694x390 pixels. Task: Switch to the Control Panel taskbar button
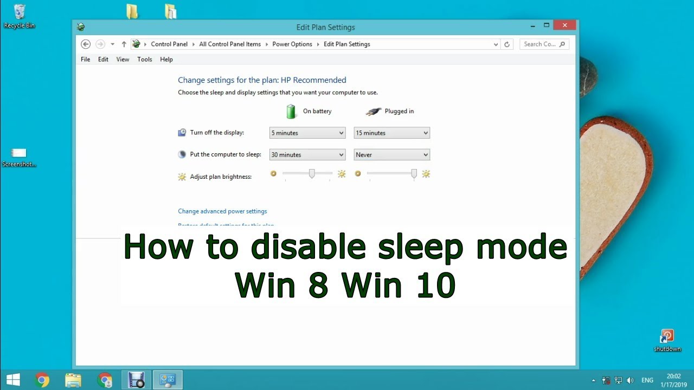pyautogui.click(x=168, y=380)
